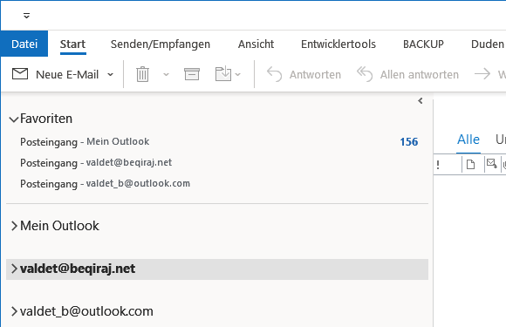
Task: Switch to the Alle message filter
Action: click(468, 140)
